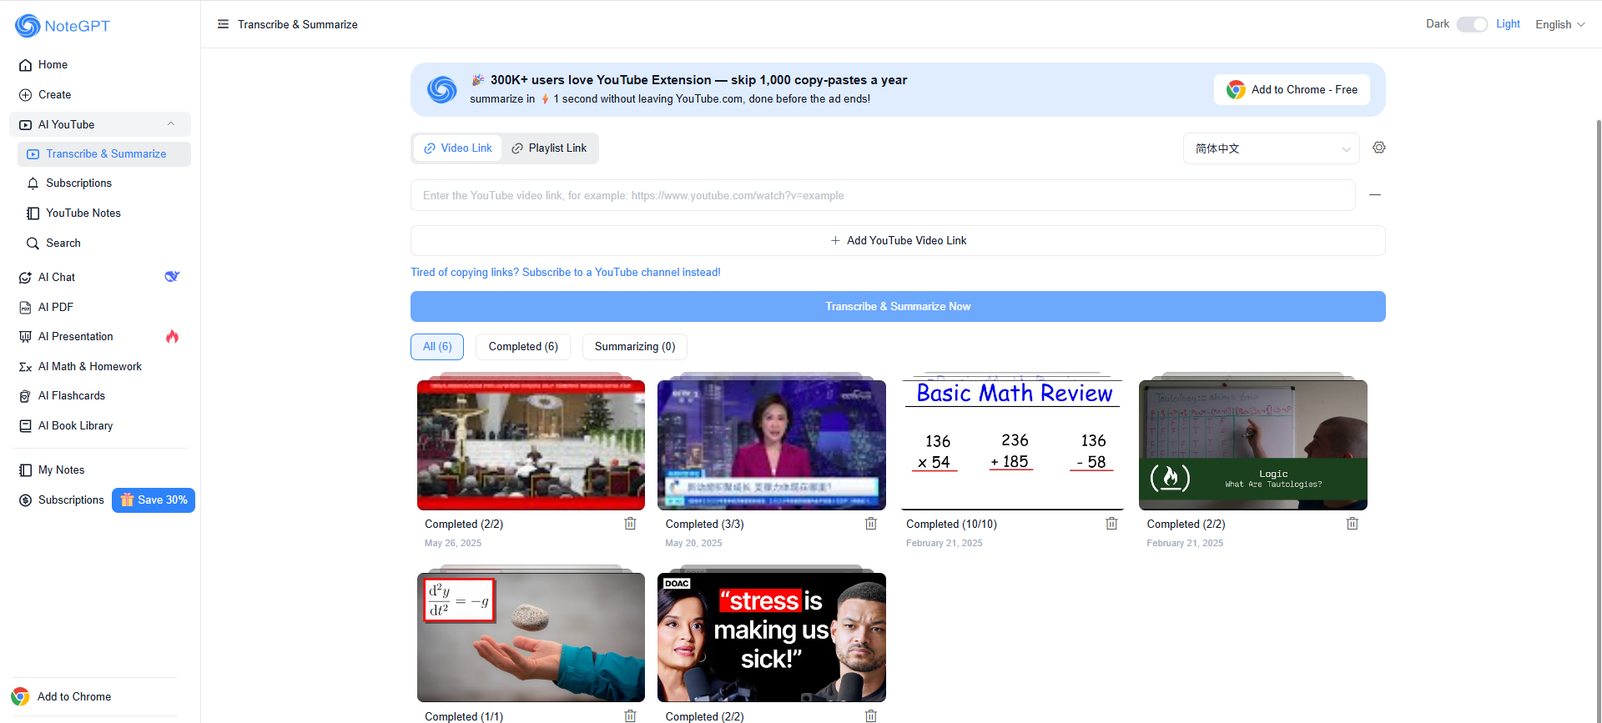Open AI Chat from sidebar
Image resolution: width=1602 pixels, height=723 pixels.
click(57, 277)
